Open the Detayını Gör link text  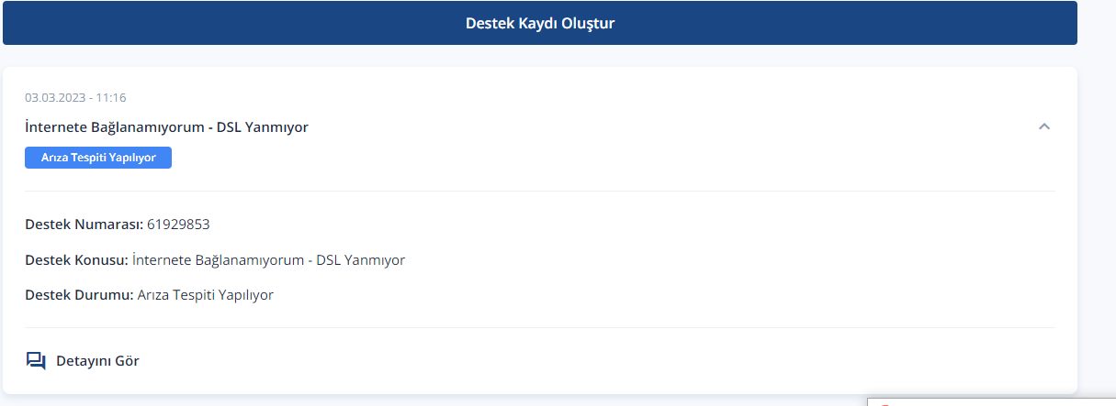[97, 361]
